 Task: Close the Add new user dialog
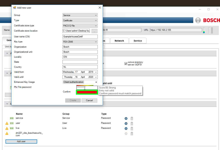click(x=100, y=8)
